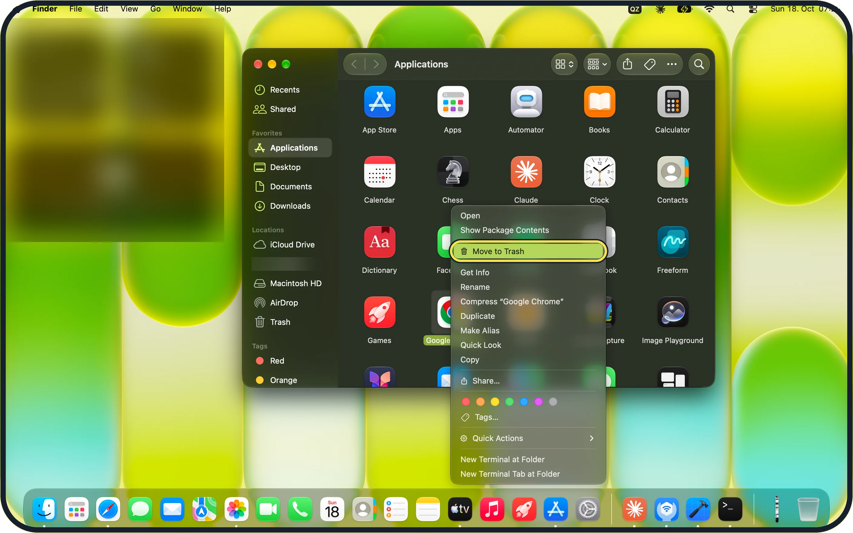Open the App Store application icon
Screen dimensions: 853x533
379,102
